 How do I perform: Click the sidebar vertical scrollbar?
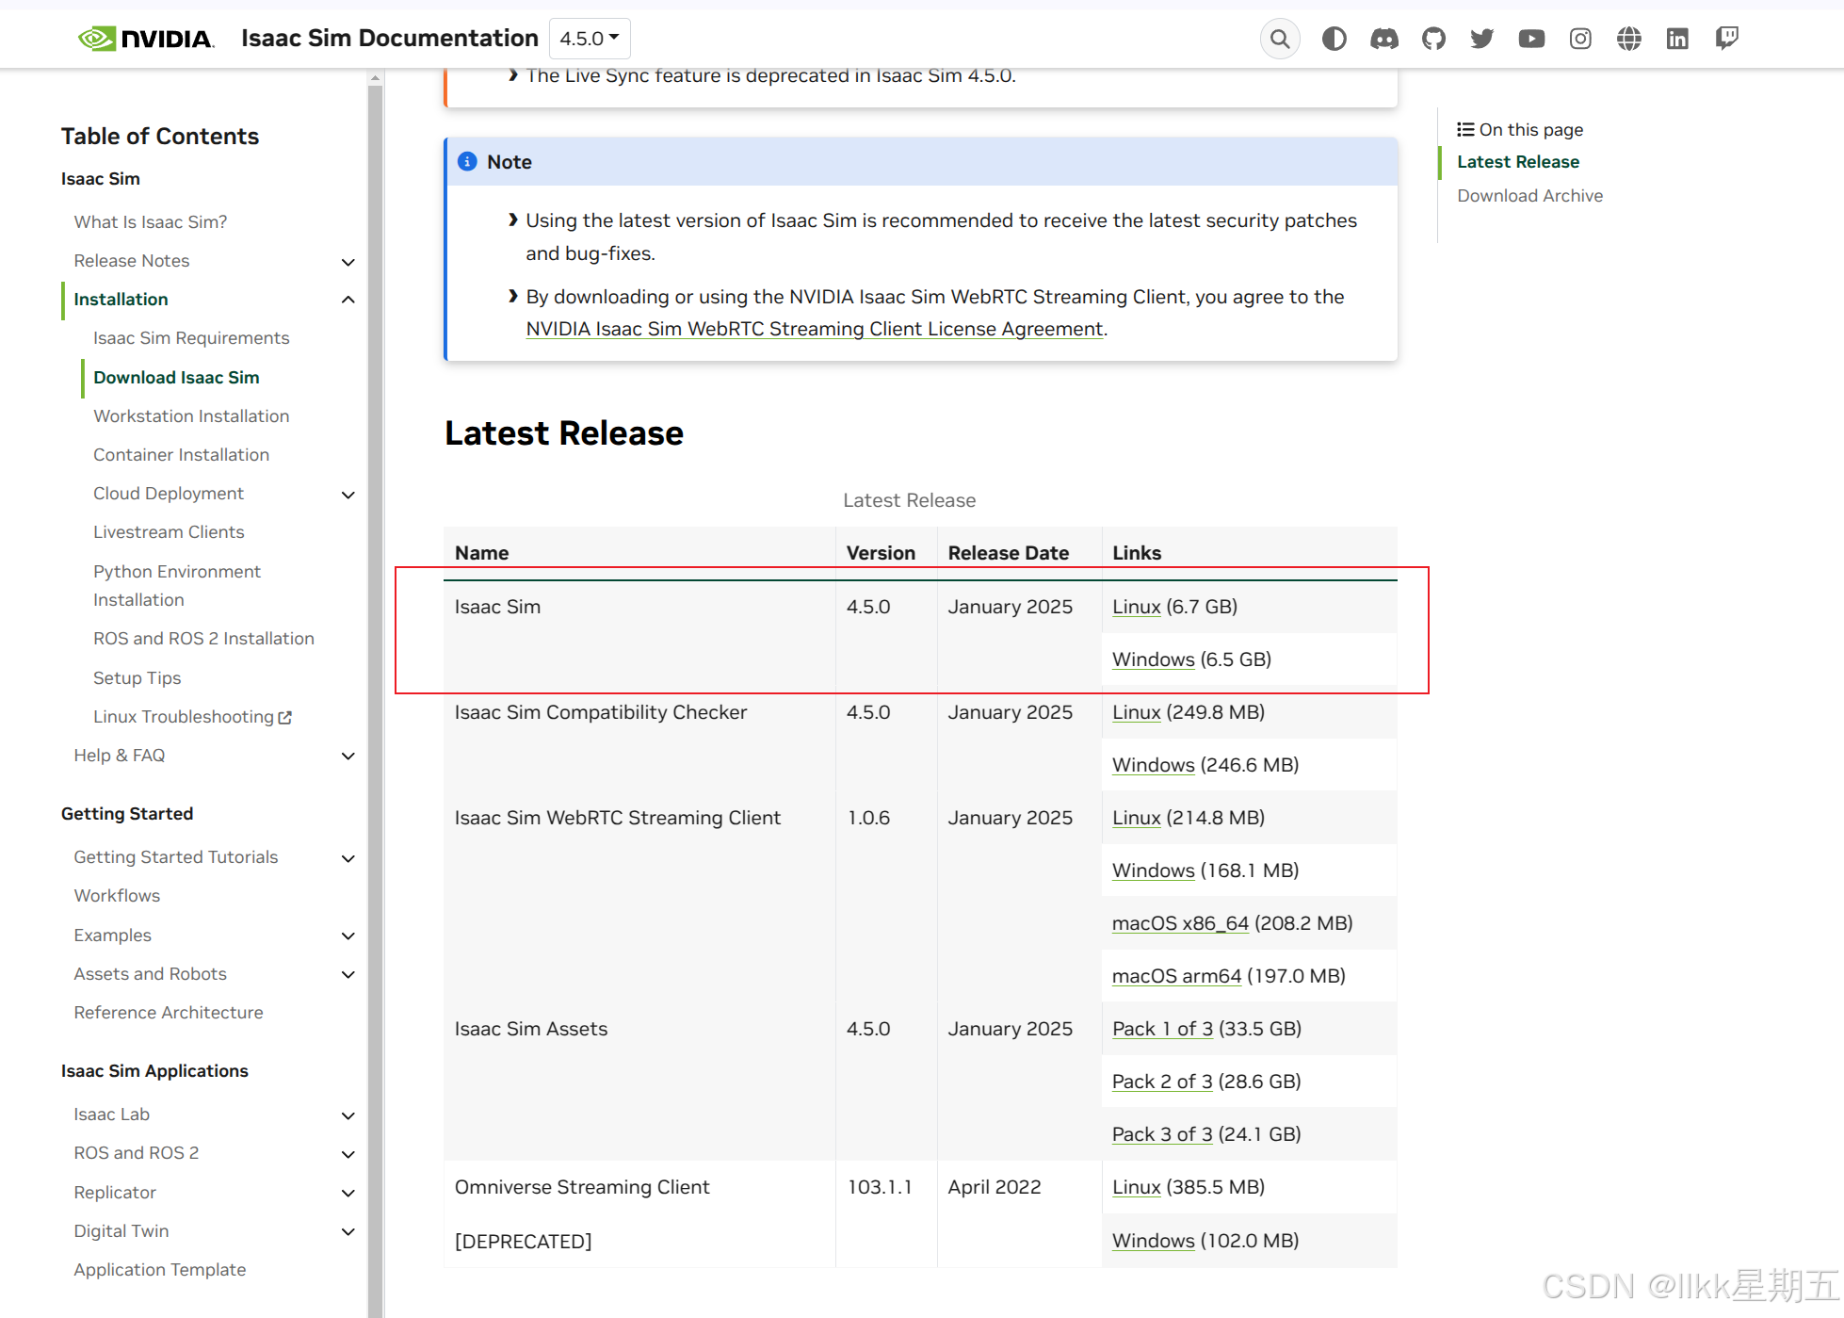pos(376,702)
